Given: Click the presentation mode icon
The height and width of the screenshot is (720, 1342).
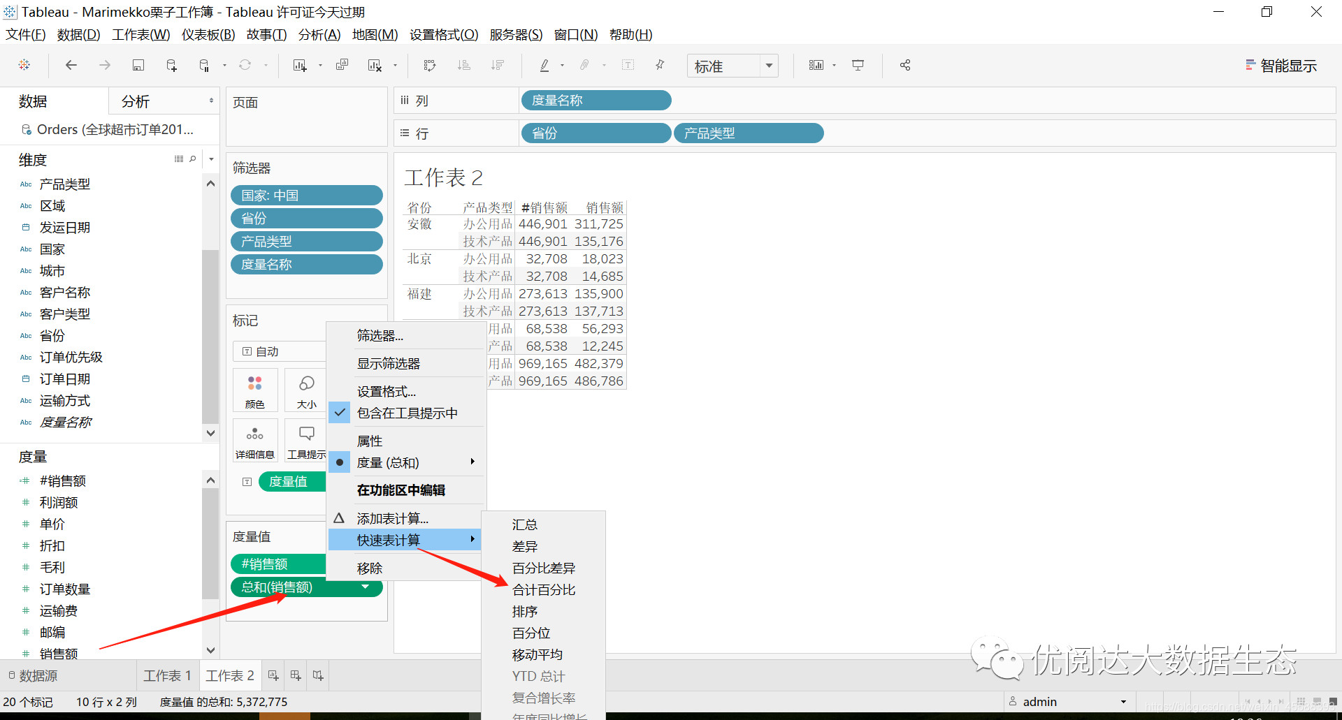Looking at the screenshot, I should tap(858, 65).
